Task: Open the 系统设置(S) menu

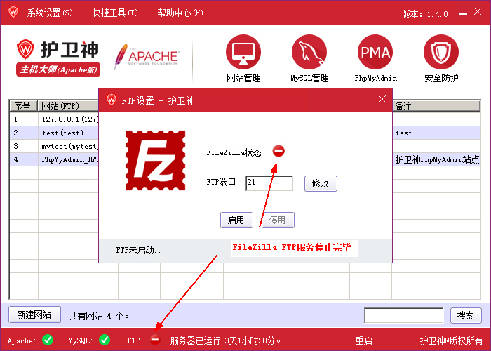Action: [50, 13]
